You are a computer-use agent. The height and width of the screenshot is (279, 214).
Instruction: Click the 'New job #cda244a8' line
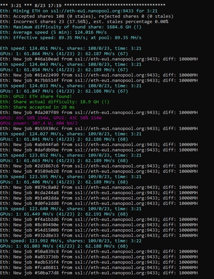tap(99, 192)
